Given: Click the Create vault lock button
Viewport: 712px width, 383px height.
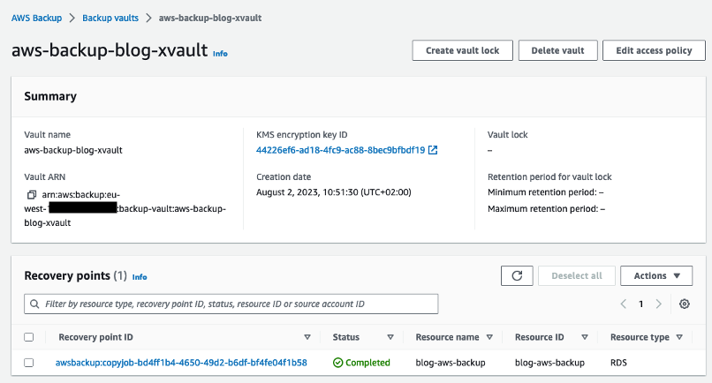Looking at the screenshot, I should (x=462, y=51).
